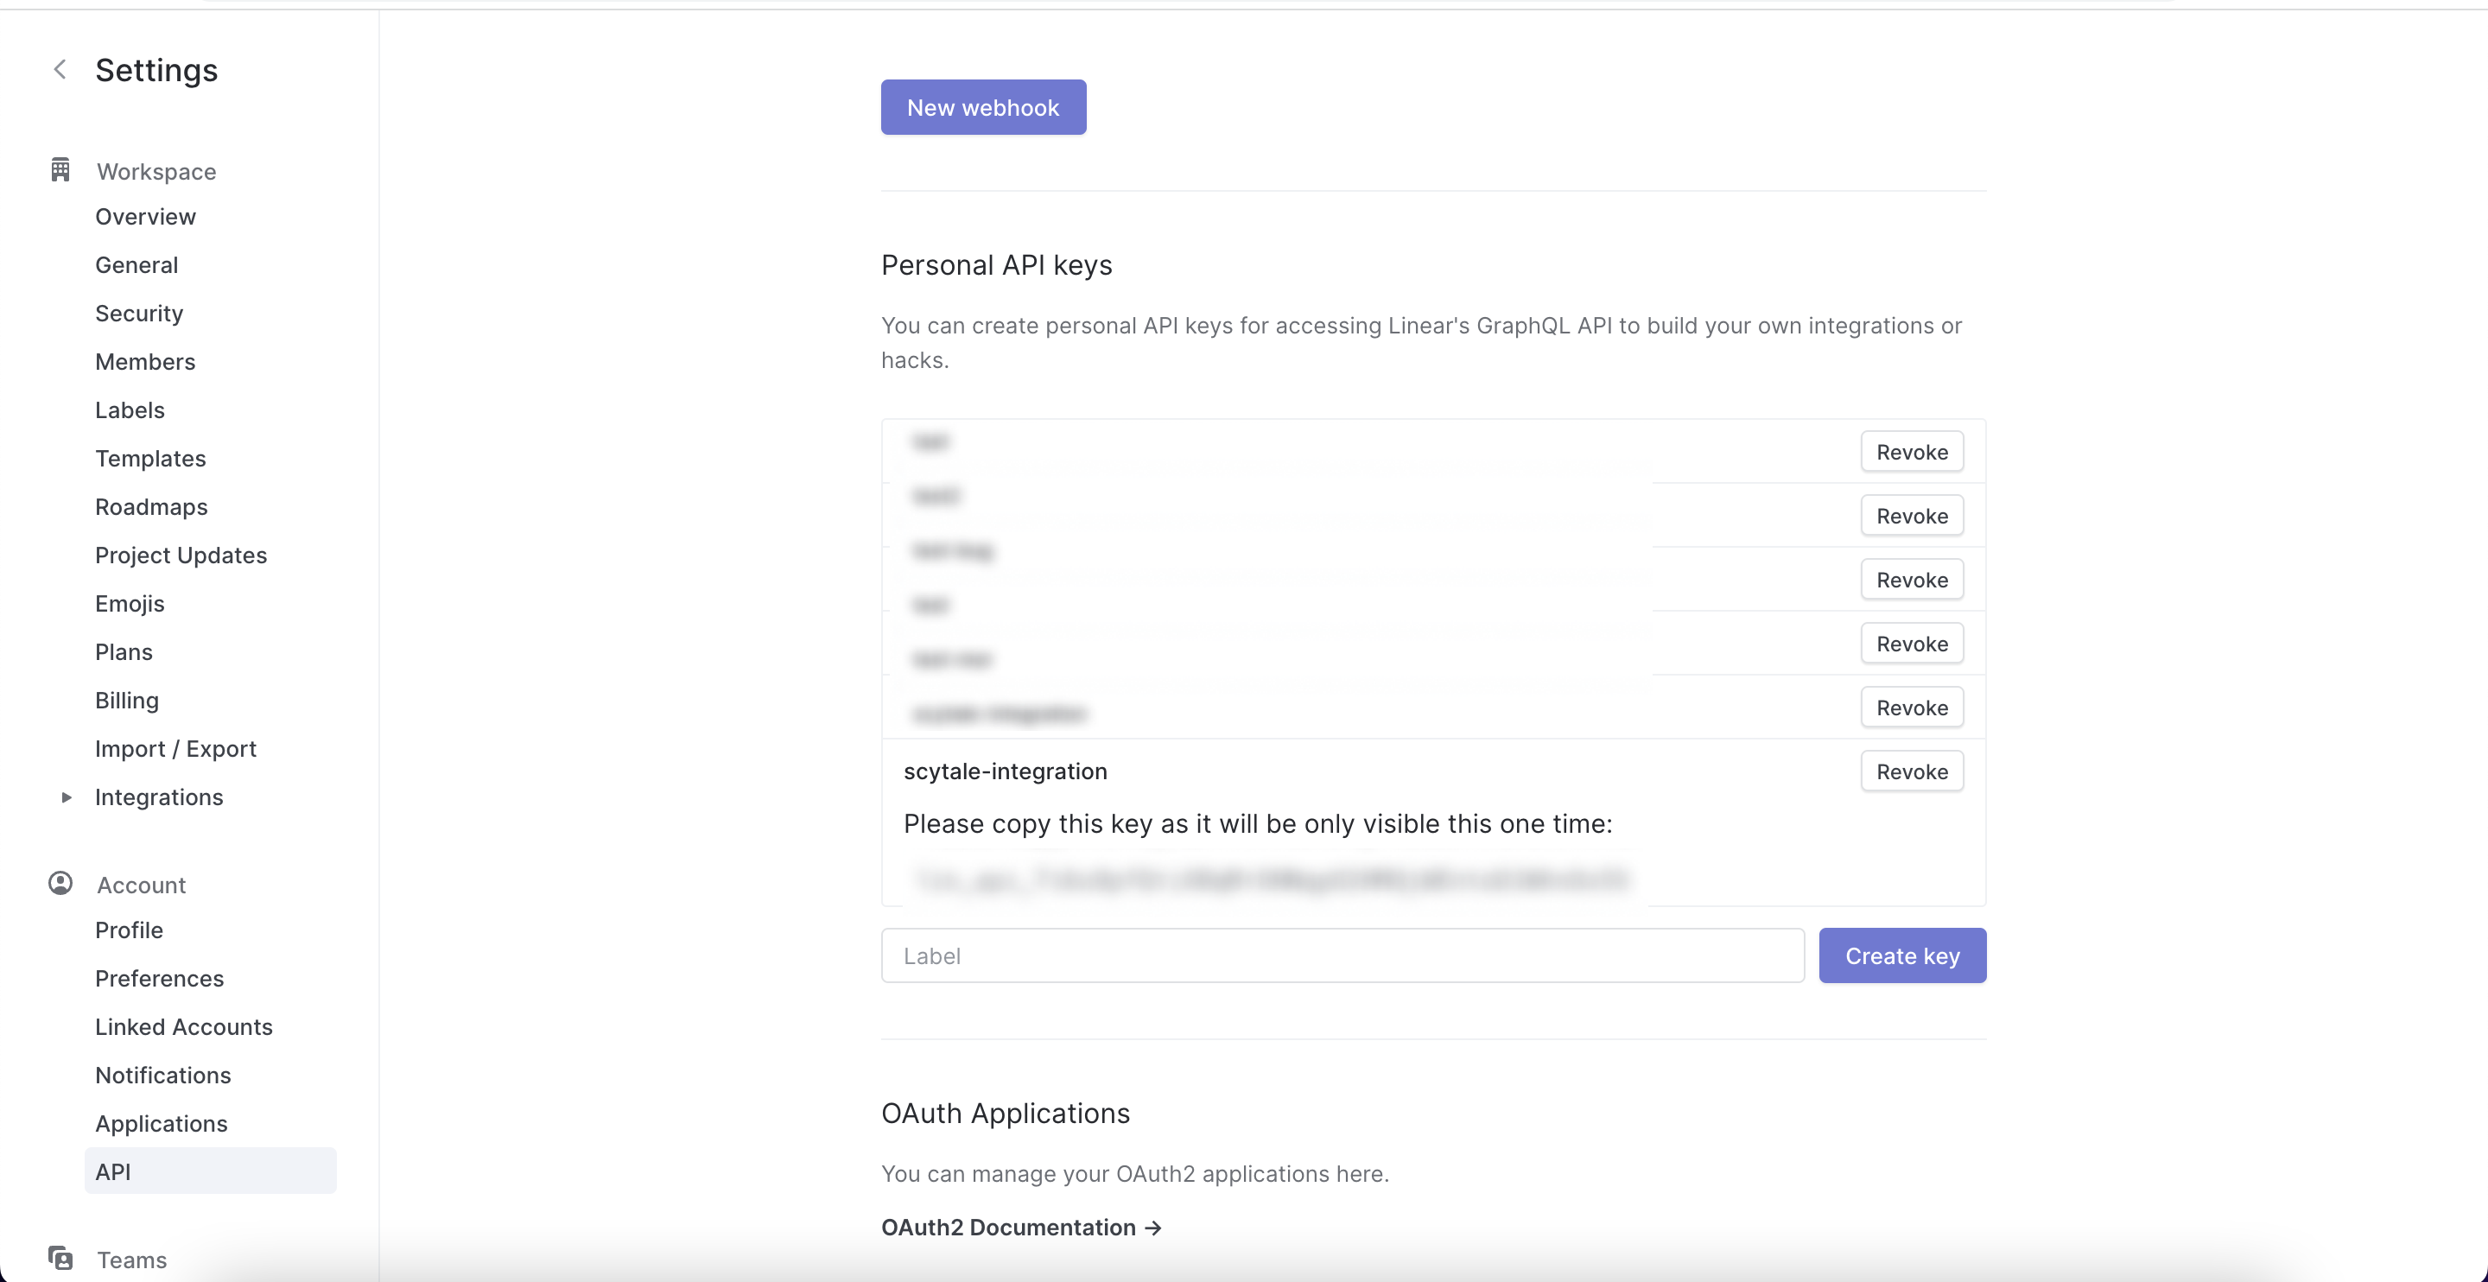The image size is (2488, 1282).
Task: Click the Label input field
Action: coord(1342,955)
